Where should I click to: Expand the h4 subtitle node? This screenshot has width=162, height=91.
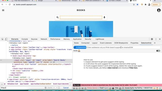pos(11,71)
